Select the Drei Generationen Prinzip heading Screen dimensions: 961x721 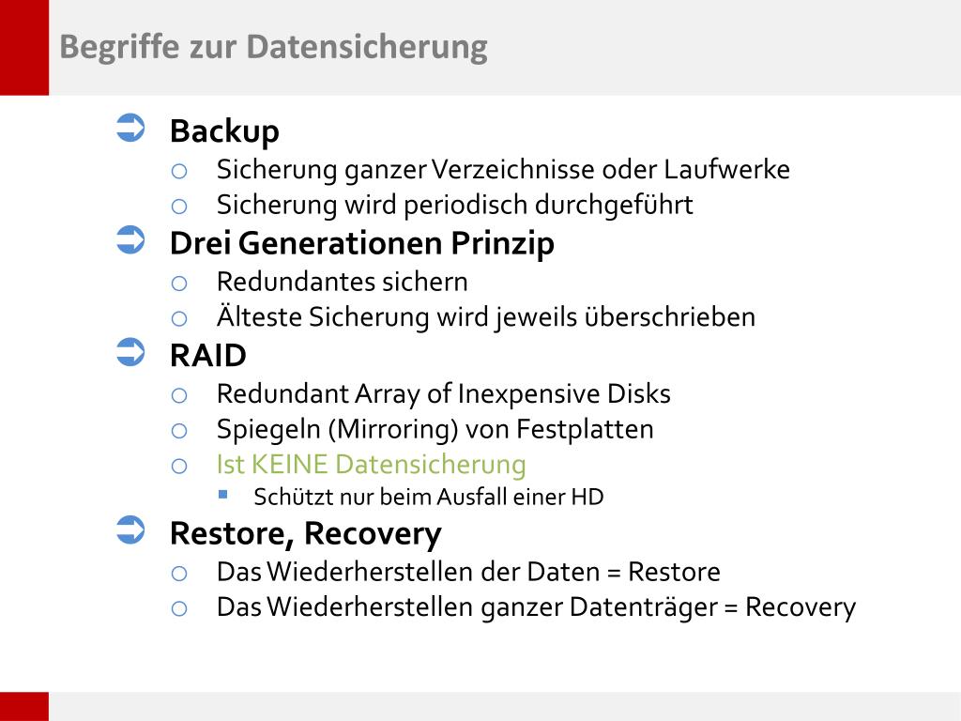[x=361, y=244]
